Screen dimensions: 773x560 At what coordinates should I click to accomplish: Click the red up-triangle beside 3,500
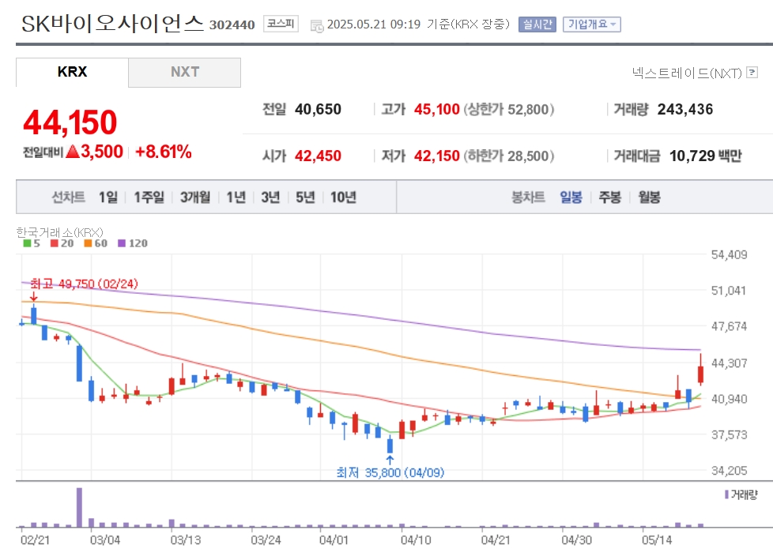click(x=73, y=151)
